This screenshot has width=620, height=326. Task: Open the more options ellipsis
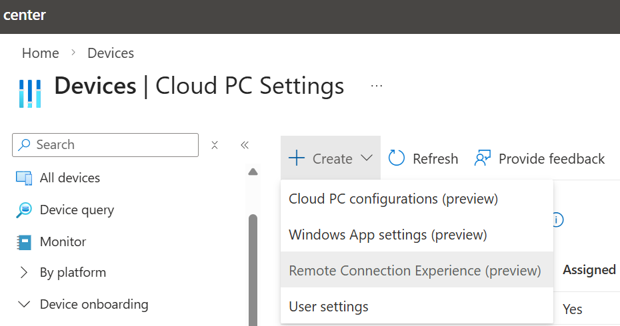click(377, 86)
